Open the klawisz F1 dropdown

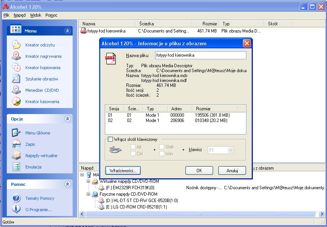coord(230,150)
